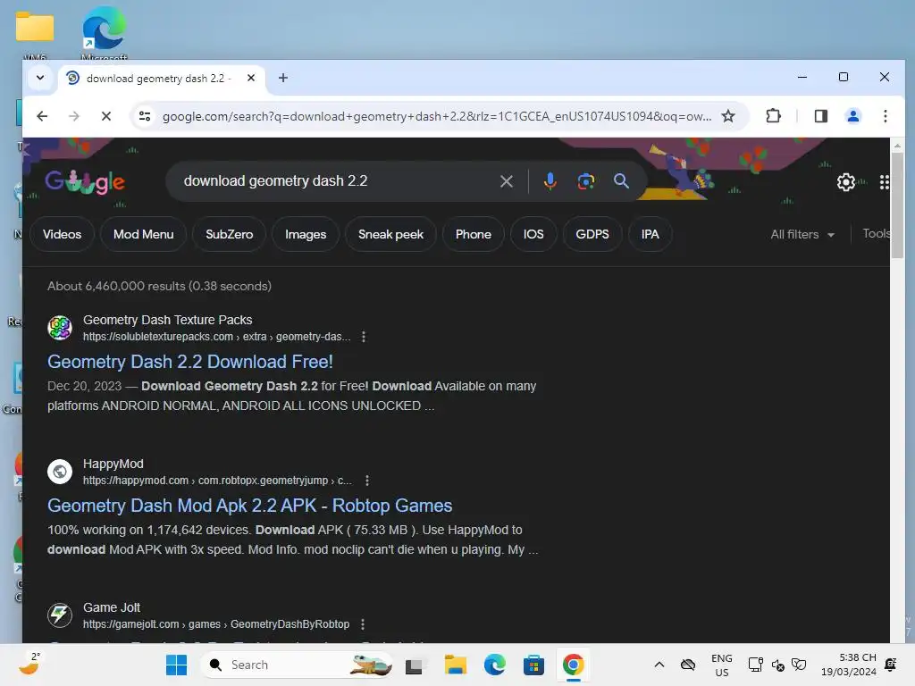This screenshot has height=686, width=915.
Task: Open the clock and date panel
Action: 849,665
